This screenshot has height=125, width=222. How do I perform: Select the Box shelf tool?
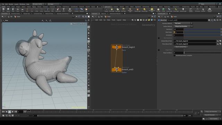[3, 10]
